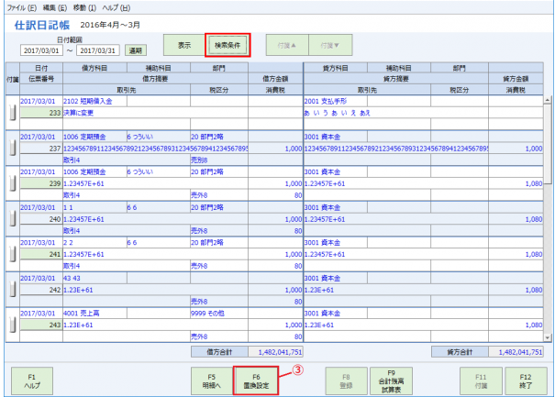Click the end date field 2017/03/31

click(x=99, y=51)
